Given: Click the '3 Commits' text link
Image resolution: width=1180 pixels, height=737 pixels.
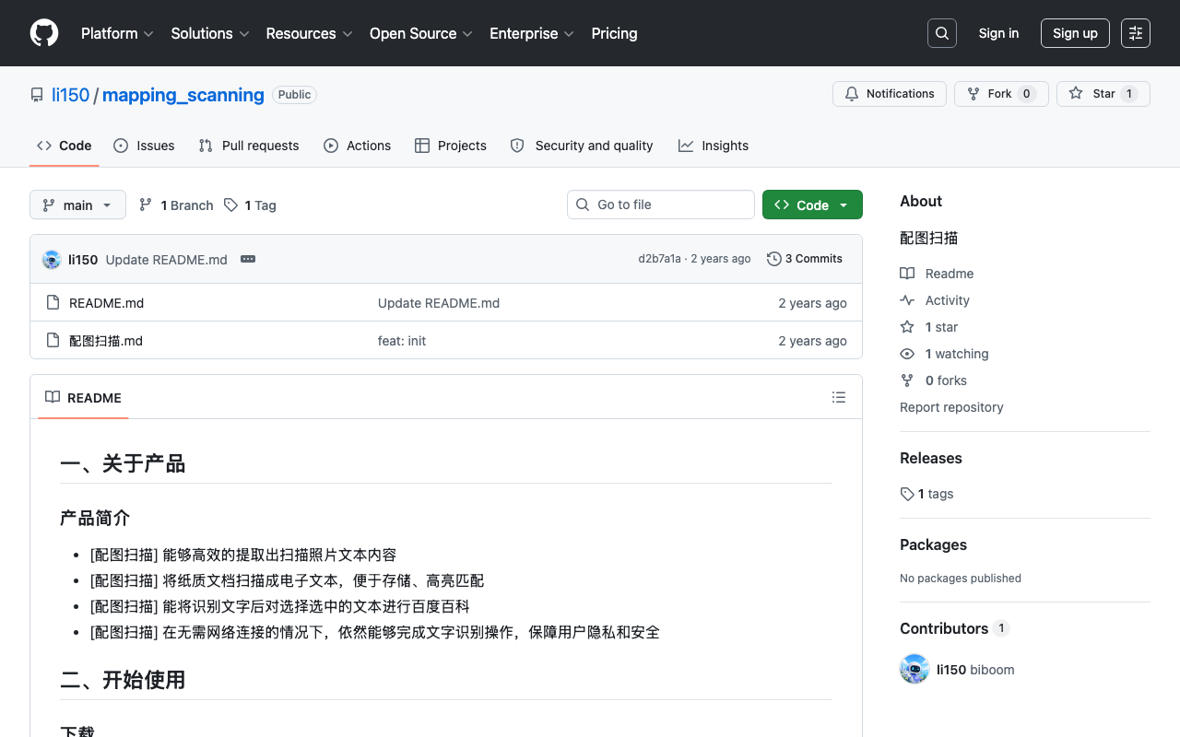Looking at the screenshot, I should tap(814, 259).
